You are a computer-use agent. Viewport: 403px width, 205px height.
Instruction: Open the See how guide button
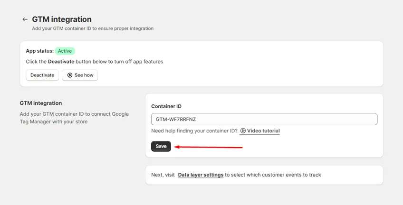point(80,75)
